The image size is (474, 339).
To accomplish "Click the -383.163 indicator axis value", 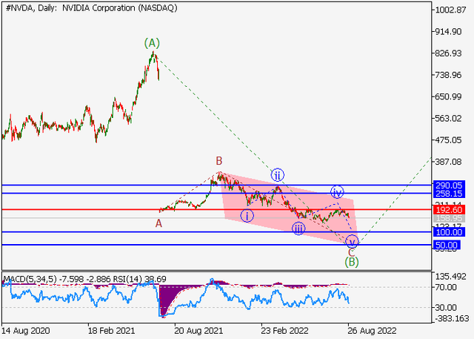I will tap(452, 318).
